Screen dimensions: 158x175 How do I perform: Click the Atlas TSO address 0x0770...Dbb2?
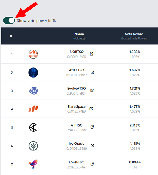pyautogui.click(x=76, y=75)
